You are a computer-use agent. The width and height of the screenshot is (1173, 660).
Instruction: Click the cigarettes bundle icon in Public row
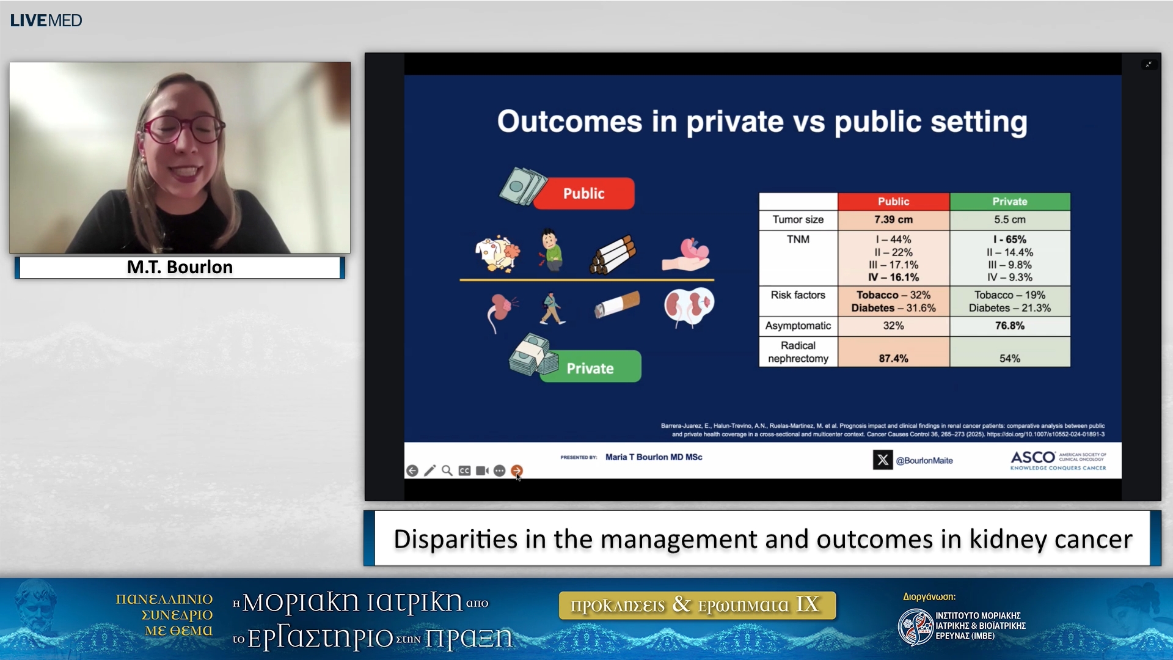613,254
